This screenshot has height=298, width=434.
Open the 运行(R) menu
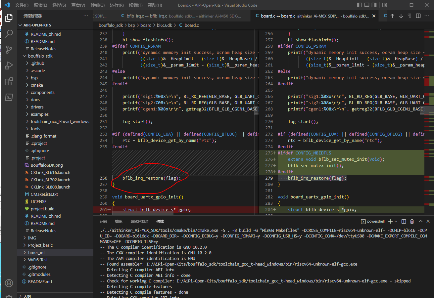(x=117, y=5)
